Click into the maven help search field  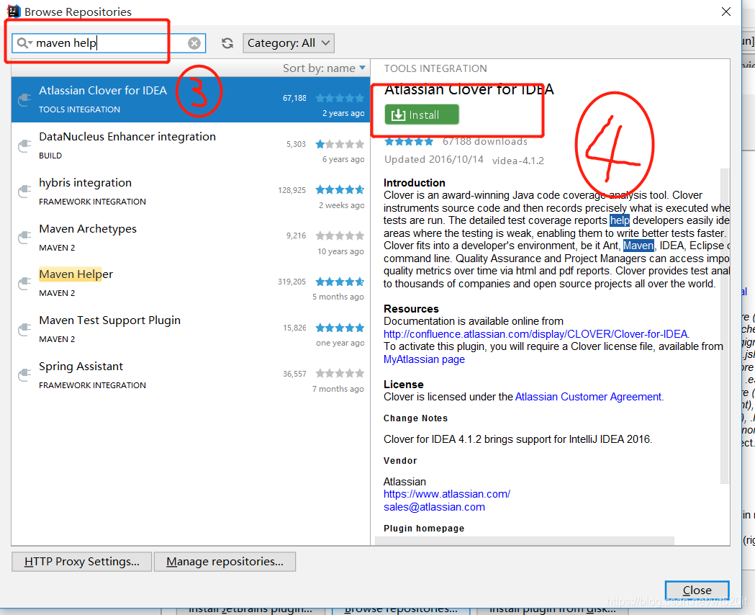pos(109,43)
